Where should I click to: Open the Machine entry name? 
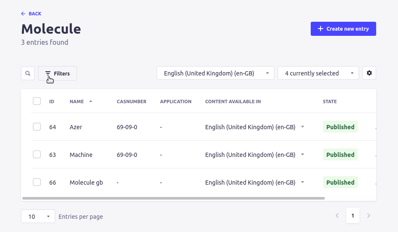click(x=81, y=155)
